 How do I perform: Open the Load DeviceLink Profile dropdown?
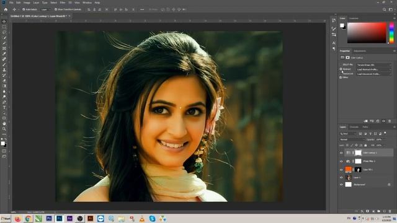(x=374, y=74)
